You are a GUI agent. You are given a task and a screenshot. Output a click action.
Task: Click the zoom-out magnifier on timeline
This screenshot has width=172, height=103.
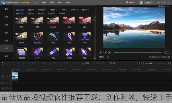click(x=142, y=63)
